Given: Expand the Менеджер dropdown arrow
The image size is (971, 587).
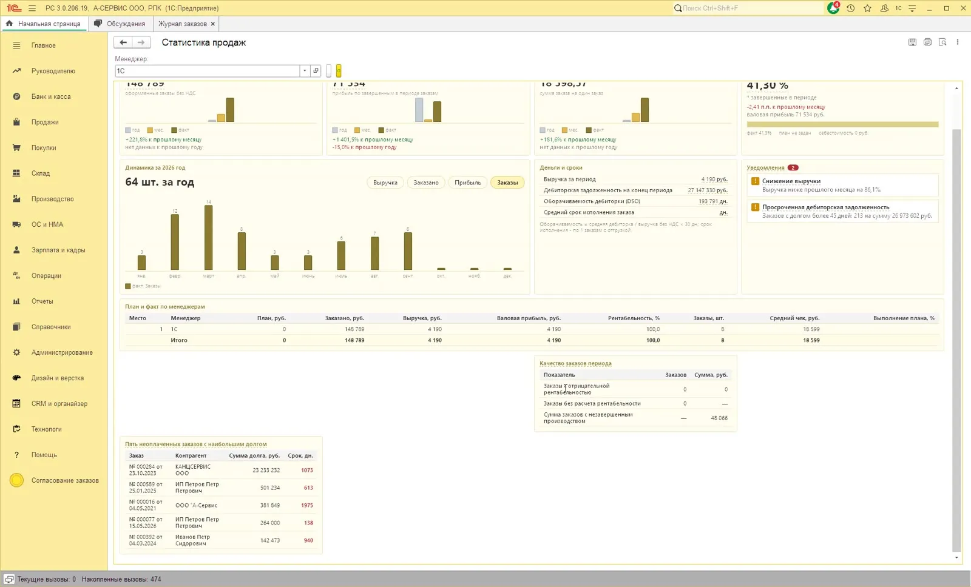Looking at the screenshot, I should point(305,71).
